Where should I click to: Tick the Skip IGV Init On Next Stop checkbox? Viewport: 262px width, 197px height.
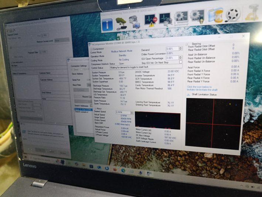point(181,62)
